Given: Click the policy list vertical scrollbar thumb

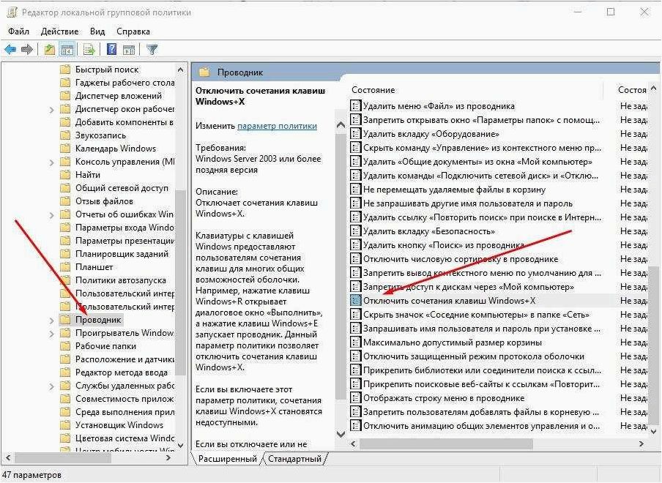Looking at the screenshot, I should (654, 346).
